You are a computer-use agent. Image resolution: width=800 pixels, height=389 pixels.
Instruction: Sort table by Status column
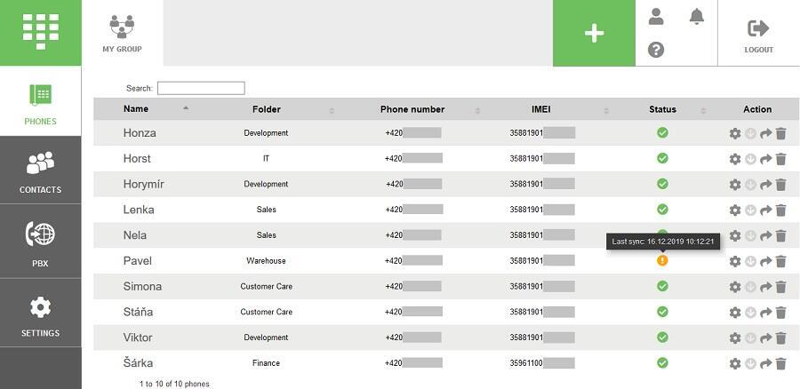click(x=662, y=109)
